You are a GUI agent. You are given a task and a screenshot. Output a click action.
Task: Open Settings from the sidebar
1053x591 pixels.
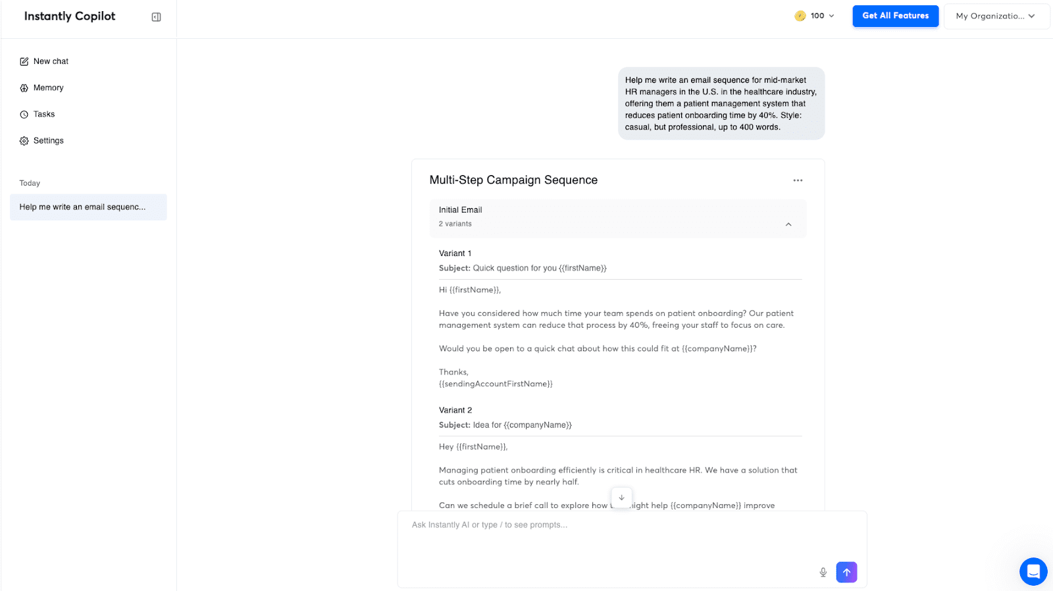[49, 141]
